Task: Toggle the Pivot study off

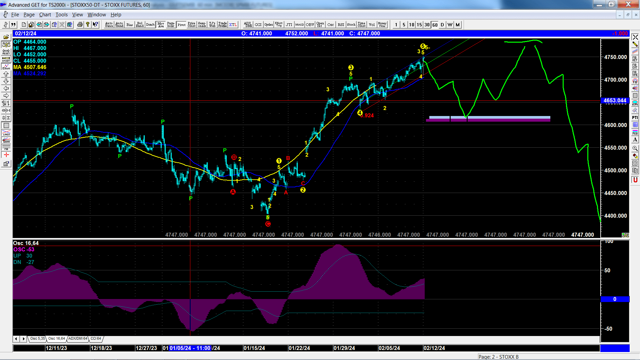Action: [x=182, y=25]
